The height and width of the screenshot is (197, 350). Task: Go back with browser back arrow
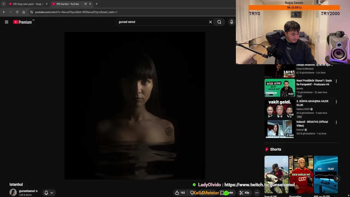tap(4, 12)
